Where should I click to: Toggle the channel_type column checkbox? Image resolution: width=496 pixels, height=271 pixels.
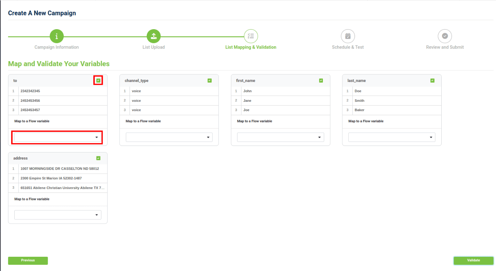pyautogui.click(x=210, y=81)
